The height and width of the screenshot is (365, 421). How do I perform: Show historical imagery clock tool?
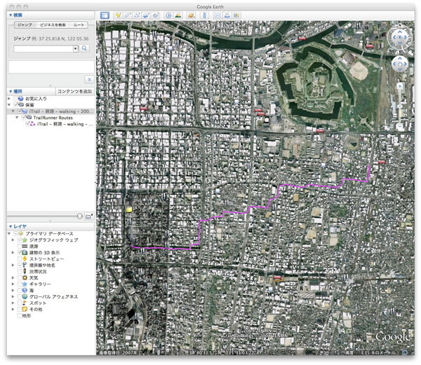(x=168, y=15)
